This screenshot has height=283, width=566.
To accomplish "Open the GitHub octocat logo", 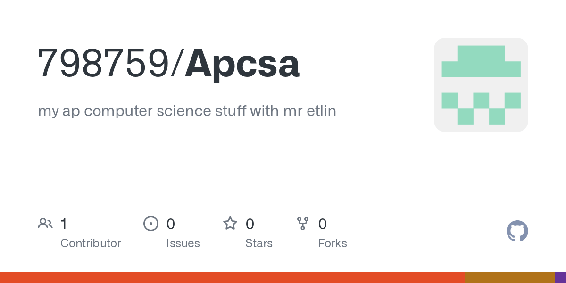I will pyautogui.click(x=517, y=231).
